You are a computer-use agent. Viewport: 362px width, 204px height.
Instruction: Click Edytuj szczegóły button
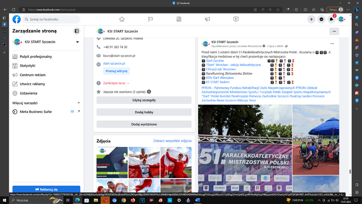pos(144,100)
